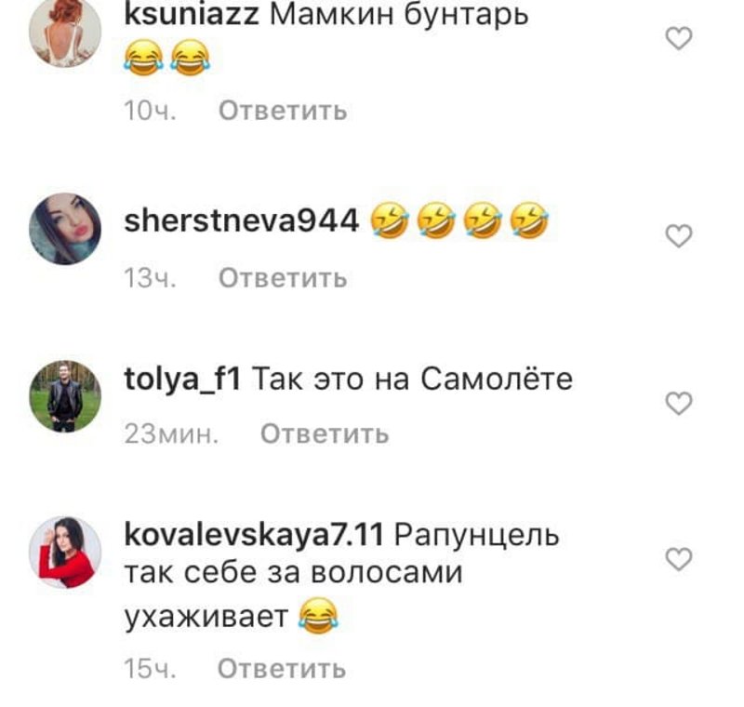The width and height of the screenshot is (744, 707).
Task: Open sherstneva944 avatar photo
Action: 65,229
